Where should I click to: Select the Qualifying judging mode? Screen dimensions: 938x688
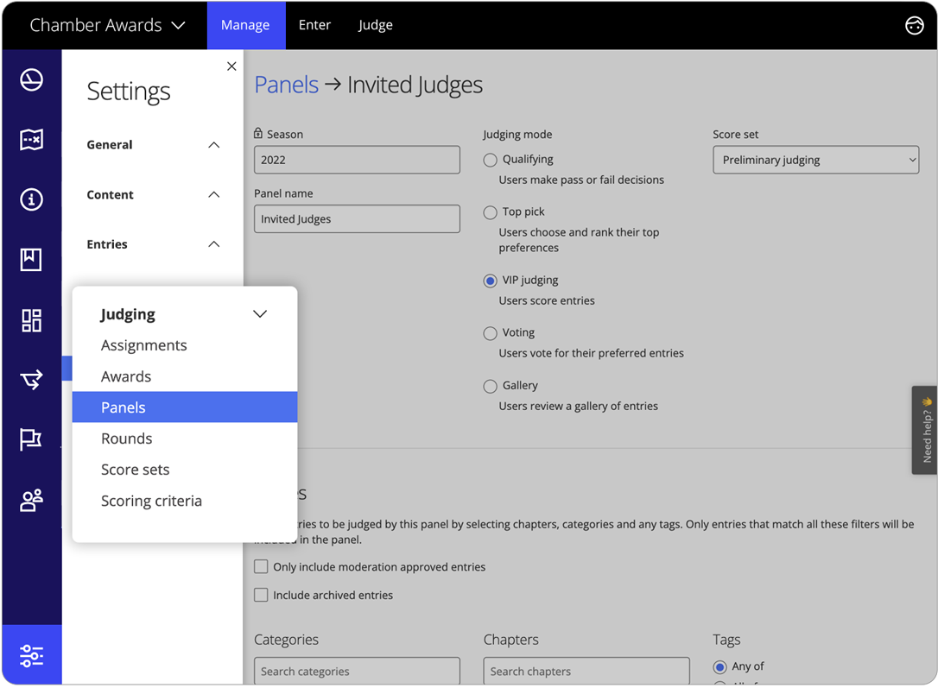coord(491,160)
